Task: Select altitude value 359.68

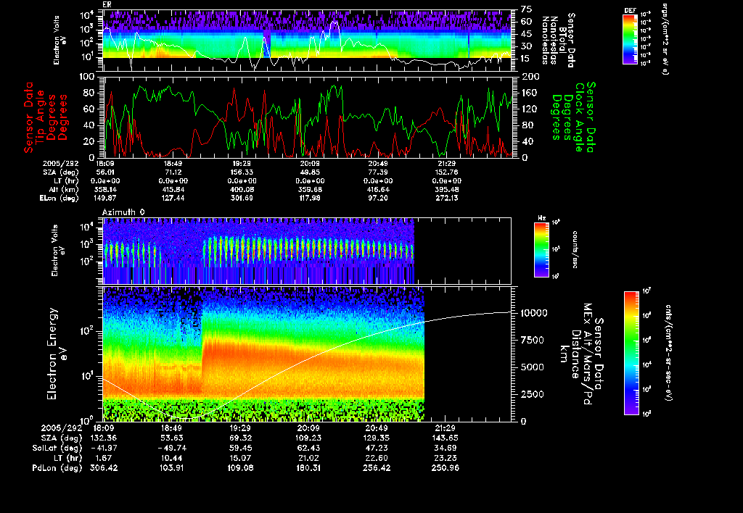Action: [310, 190]
